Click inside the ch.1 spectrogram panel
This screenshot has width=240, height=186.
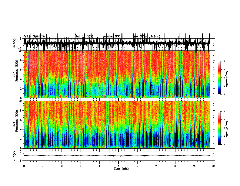[x=117, y=74]
